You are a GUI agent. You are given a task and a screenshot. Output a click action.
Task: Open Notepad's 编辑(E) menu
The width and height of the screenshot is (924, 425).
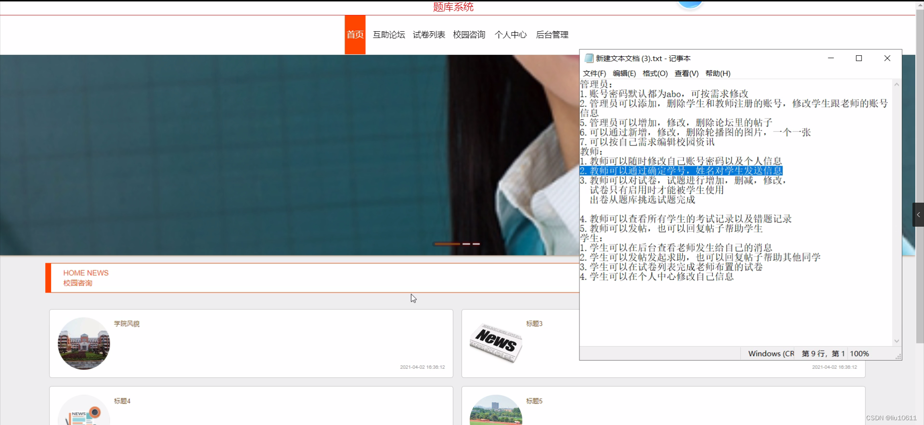click(x=624, y=73)
